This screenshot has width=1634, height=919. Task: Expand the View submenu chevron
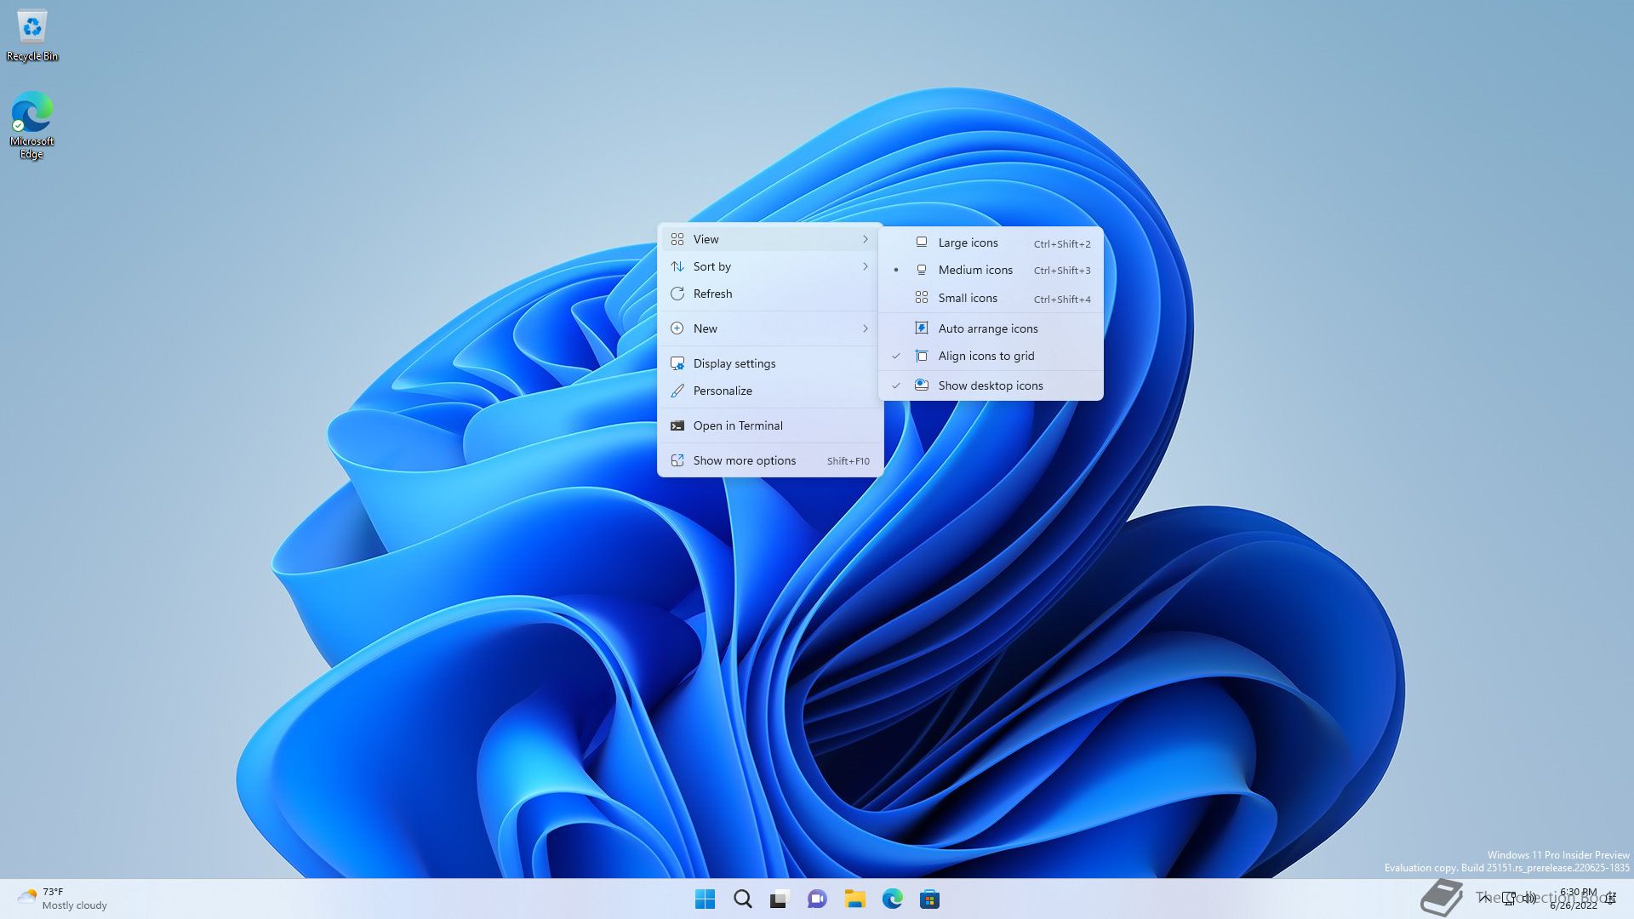[x=866, y=239]
